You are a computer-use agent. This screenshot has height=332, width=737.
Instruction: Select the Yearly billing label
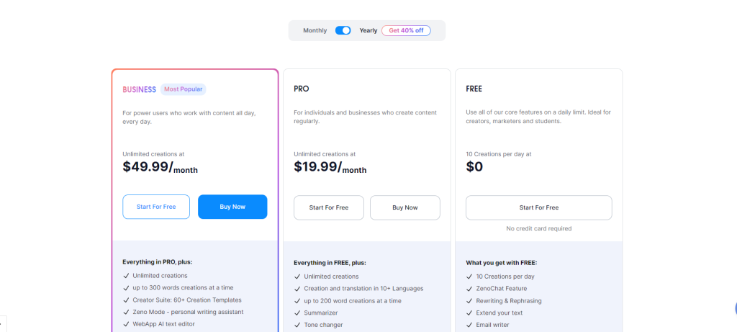pyautogui.click(x=368, y=30)
